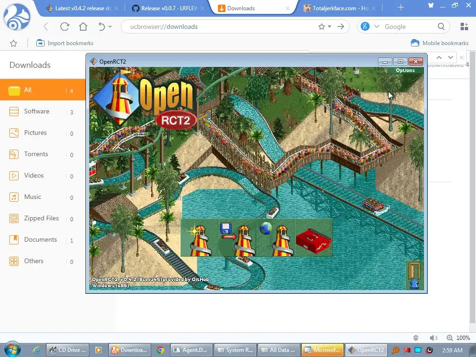The height and width of the screenshot is (357, 476).
Task: Switch to the Totaljerkface.com tab
Action: pos(338,8)
